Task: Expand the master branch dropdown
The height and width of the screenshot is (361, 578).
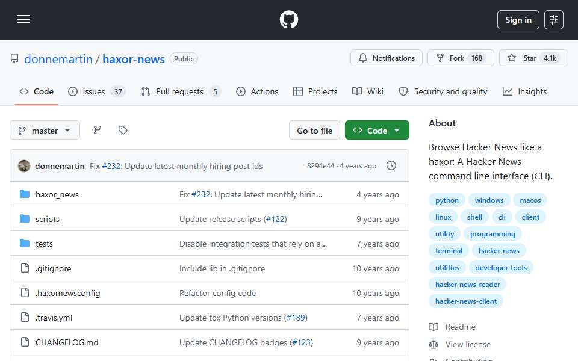Action: point(45,131)
